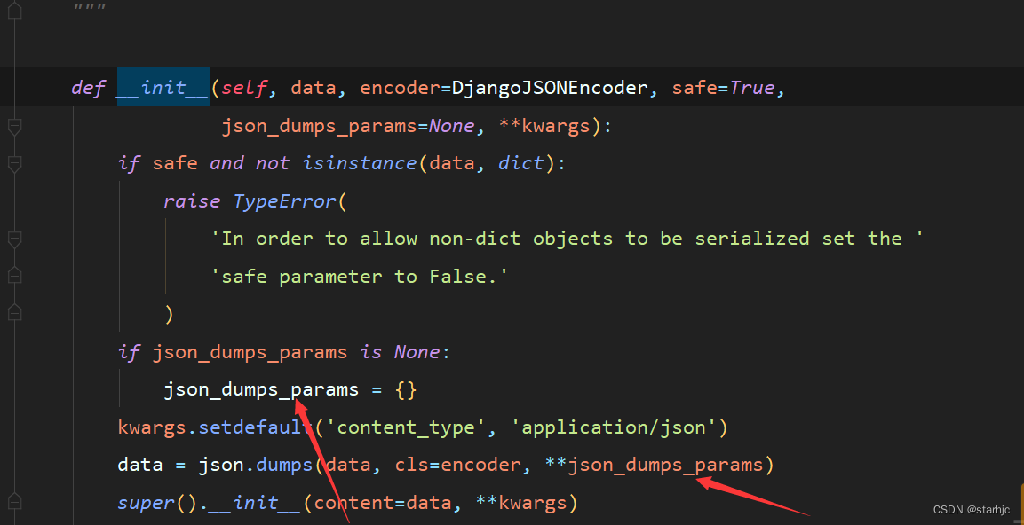This screenshot has width=1024, height=525.
Task: Toggle fold marker on json_dumps_params=None line
Action: pyautogui.click(x=14, y=125)
